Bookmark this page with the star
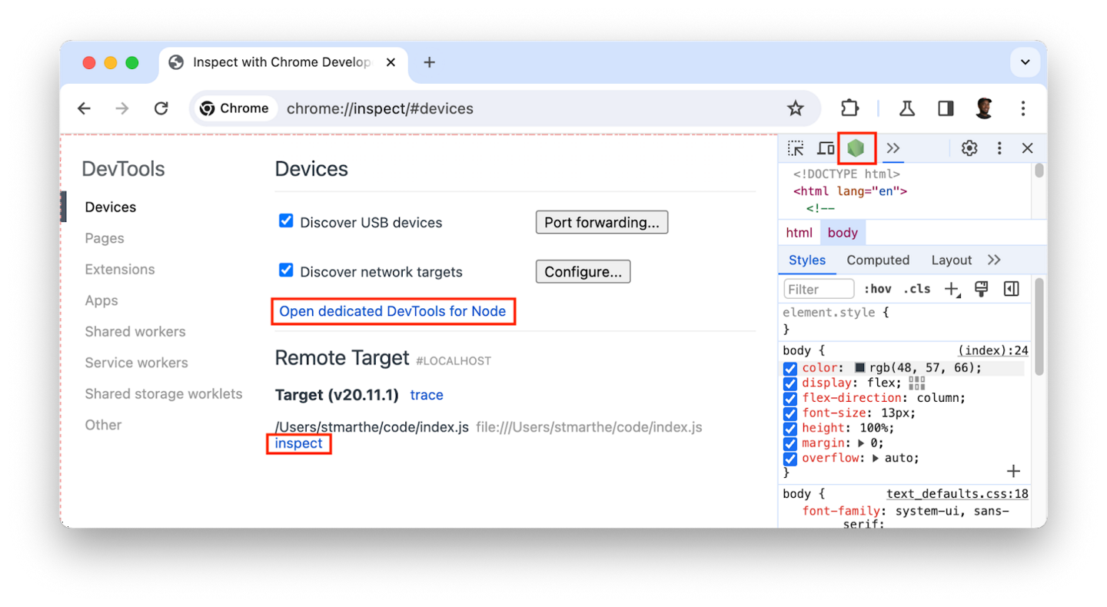 coord(796,108)
